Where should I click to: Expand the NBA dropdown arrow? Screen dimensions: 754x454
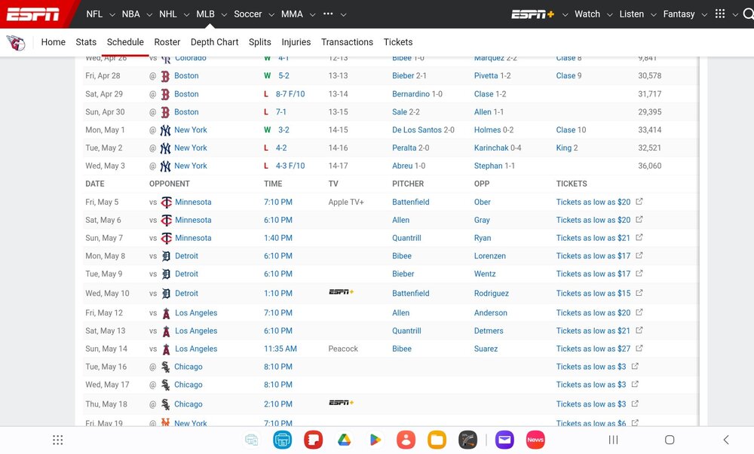[149, 15]
